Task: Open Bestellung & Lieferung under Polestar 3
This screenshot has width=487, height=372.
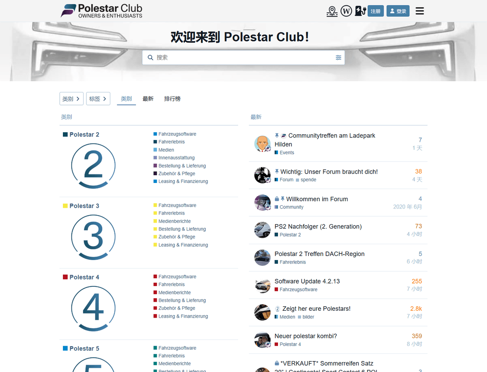Action: click(182, 229)
